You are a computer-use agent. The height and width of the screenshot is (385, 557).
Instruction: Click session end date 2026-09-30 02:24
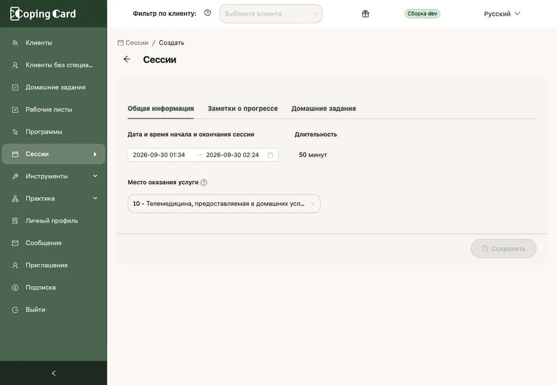232,155
